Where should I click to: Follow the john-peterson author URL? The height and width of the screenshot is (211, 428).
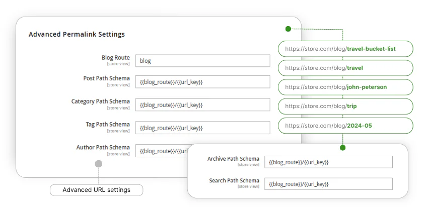[345, 87]
